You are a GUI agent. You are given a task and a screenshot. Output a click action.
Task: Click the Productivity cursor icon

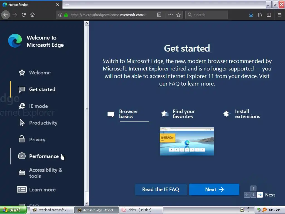[x=22, y=123]
